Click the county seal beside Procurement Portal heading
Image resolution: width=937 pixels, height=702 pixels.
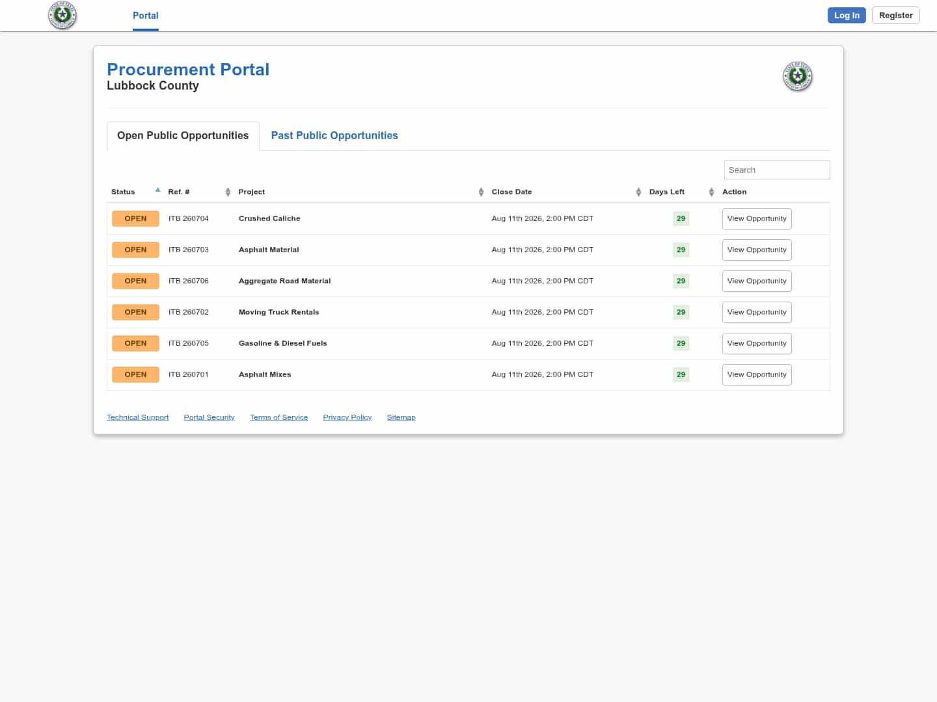point(798,77)
